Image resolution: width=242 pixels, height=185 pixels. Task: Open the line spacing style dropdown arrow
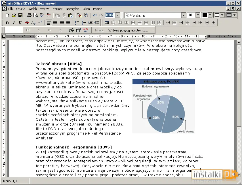point(234,15)
